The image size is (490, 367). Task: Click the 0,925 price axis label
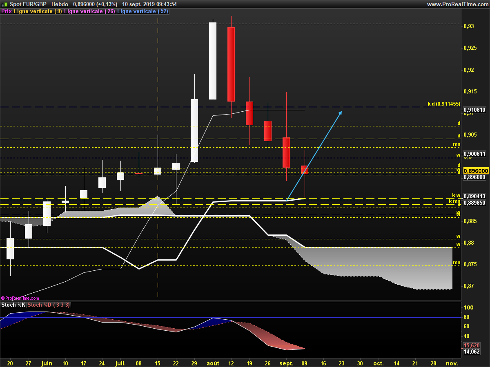(471, 48)
